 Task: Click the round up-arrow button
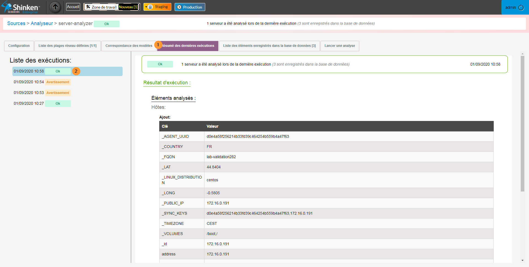[x=55, y=7]
